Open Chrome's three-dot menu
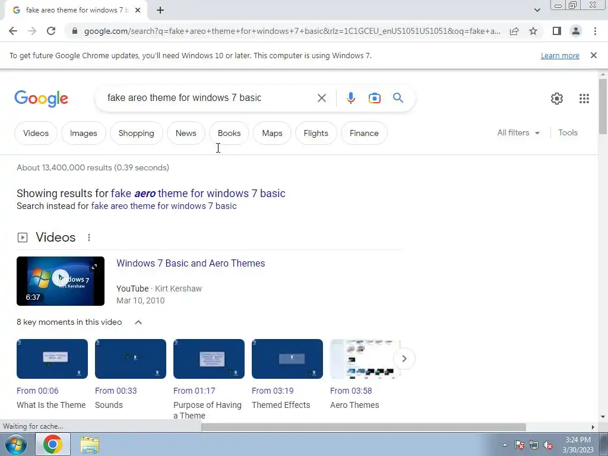 tap(595, 31)
